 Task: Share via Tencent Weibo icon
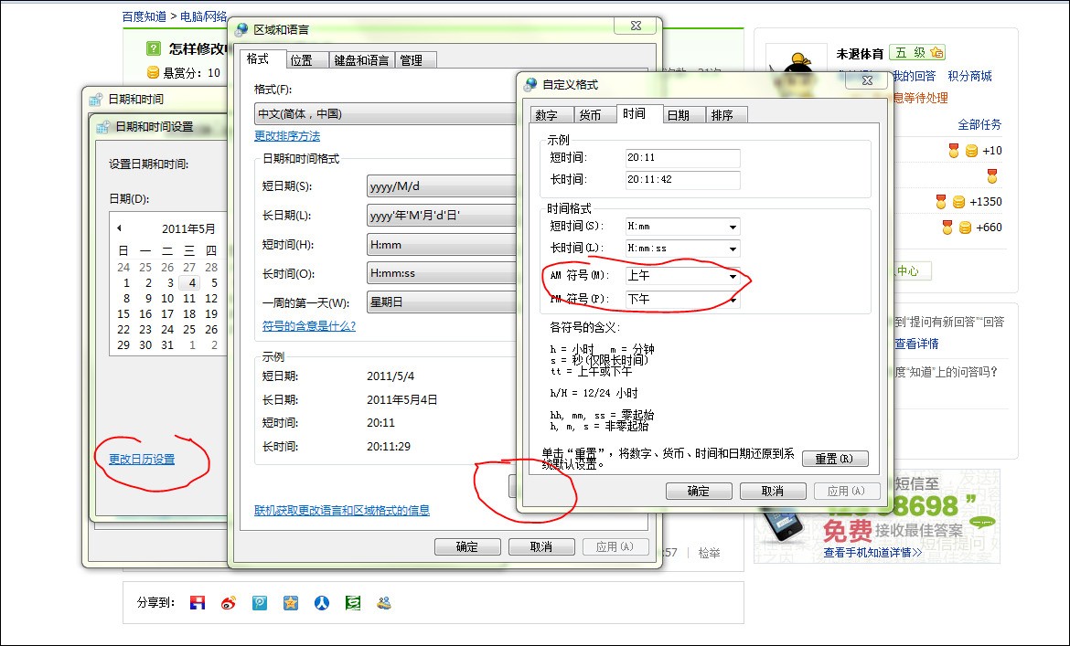tap(260, 602)
